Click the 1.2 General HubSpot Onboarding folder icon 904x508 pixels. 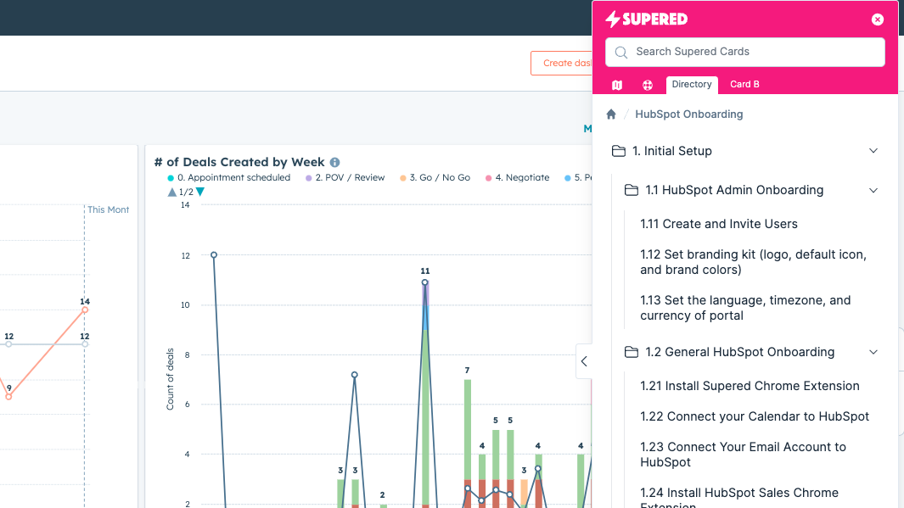632,352
